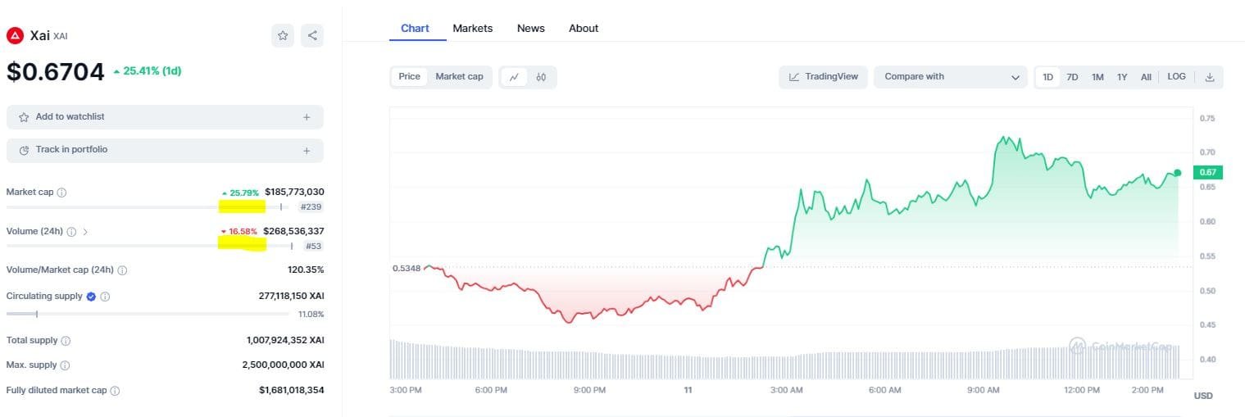This screenshot has height=417, width=1245.
Task: Click plus icon on Track in portfolio
Action: 307,151
